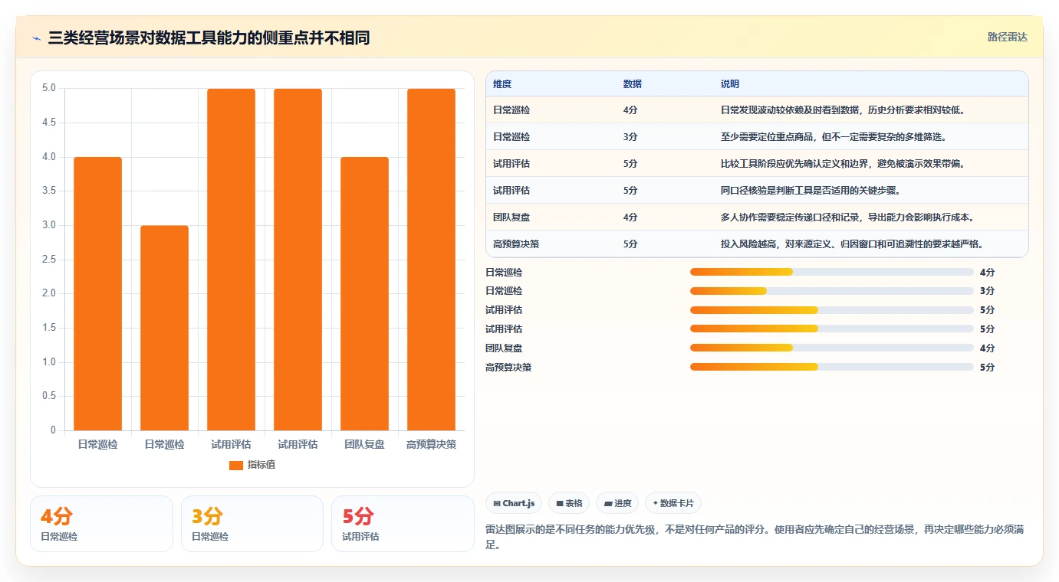
Task: Select the 日常巡检 3分 progress bar
Action: tap(832, 291)
